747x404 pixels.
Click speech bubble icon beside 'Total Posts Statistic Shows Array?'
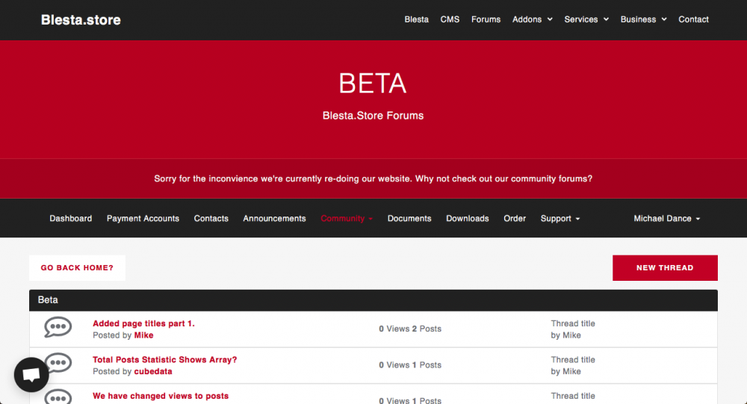pyautogui.click(x=59, y=361)
